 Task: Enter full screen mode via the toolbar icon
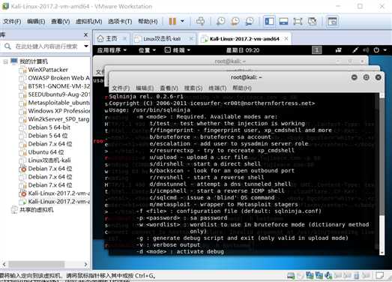(298, 21)
